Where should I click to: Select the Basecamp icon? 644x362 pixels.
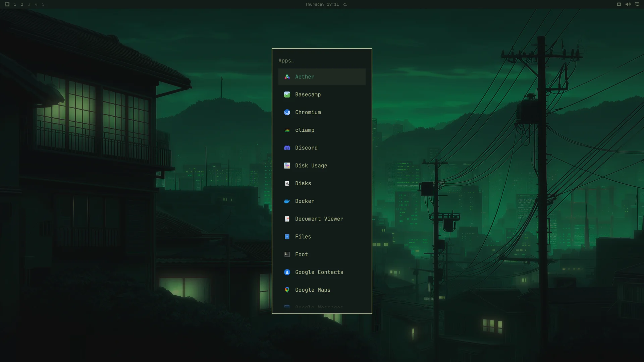click(x=287, y=95)
